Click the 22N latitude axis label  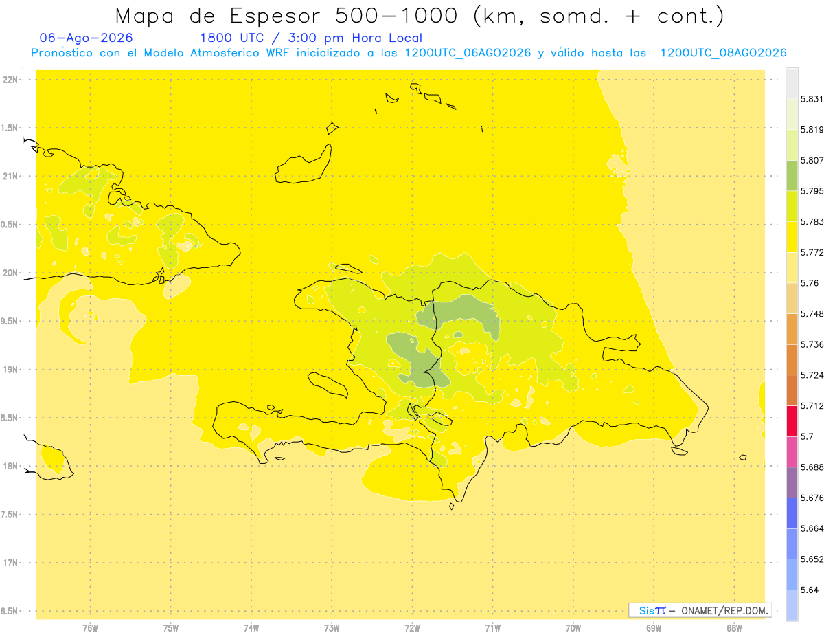[x=10, y=80]
